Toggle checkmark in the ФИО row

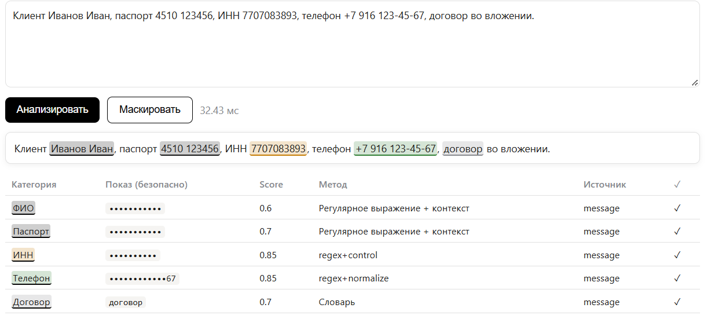coord(677,208)
